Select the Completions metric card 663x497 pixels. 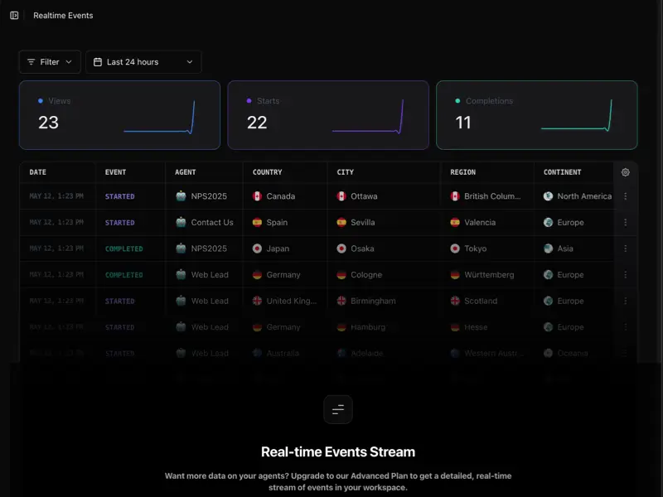tap(537, 115)
